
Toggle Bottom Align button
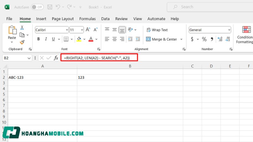122,30
